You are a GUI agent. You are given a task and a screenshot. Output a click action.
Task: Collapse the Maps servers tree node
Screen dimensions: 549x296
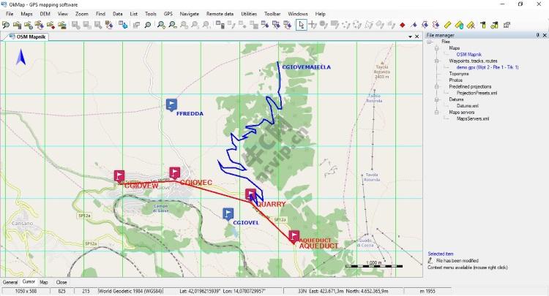point(436,113)
